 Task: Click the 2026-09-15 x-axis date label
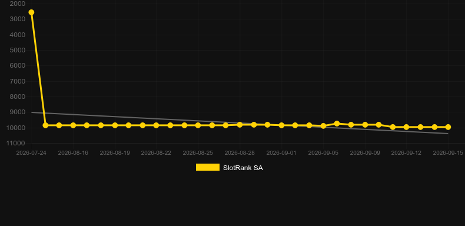pyautogui.click(x=448, y=153)
